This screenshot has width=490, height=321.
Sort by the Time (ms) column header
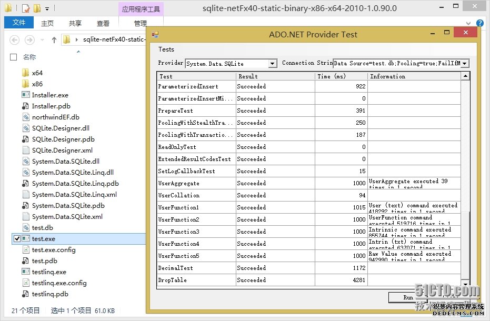tap(341, 76)
